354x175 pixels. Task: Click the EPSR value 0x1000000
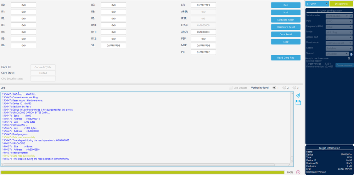click(203, 25)
